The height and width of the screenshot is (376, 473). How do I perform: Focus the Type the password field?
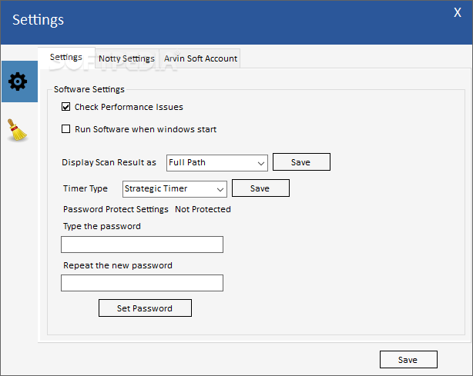pos(142,245)
